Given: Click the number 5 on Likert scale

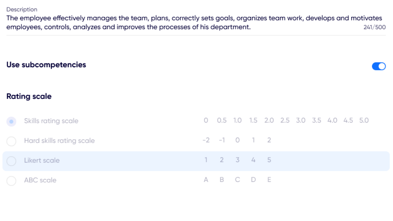Looking at the screenshot, I should point(269,160).
